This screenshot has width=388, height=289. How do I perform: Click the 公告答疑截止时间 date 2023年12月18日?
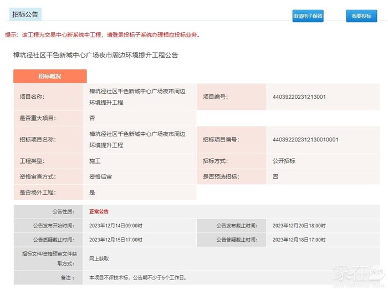[x=299, y=240]
